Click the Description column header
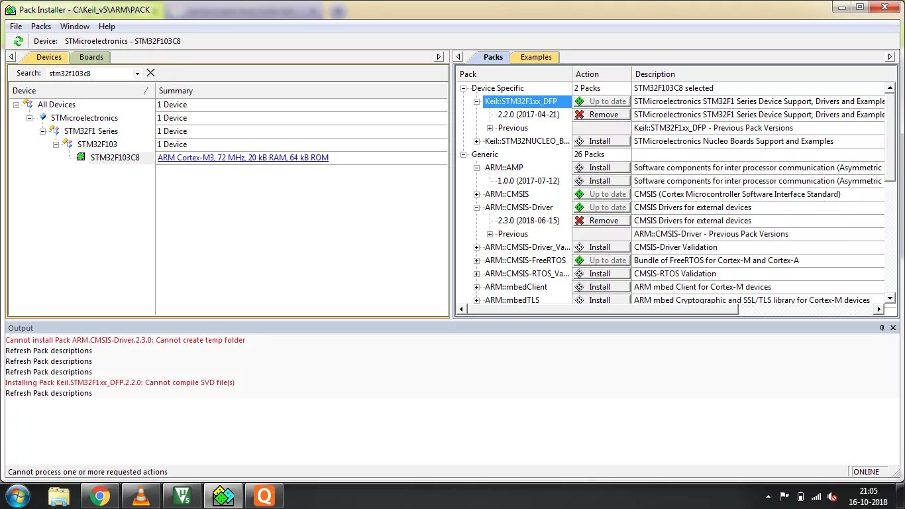 pos(758,74)
